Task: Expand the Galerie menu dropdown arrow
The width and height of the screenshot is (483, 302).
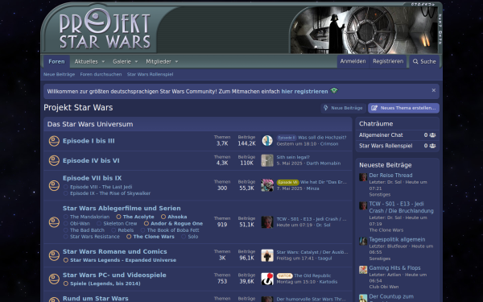Action: (x=137, y=62)
